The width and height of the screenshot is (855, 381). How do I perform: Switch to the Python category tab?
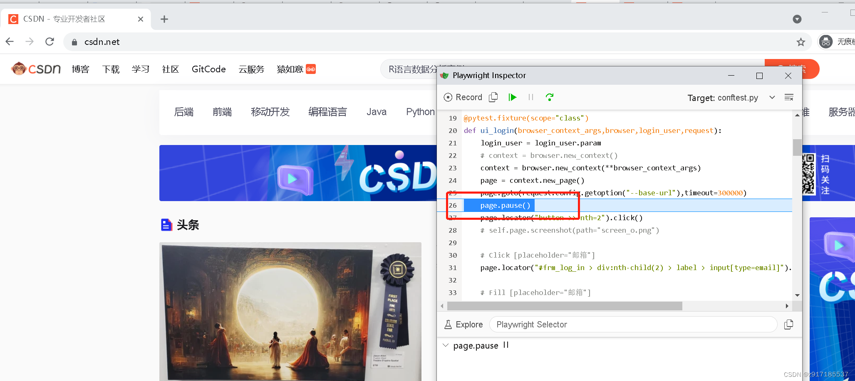[420, 111]
